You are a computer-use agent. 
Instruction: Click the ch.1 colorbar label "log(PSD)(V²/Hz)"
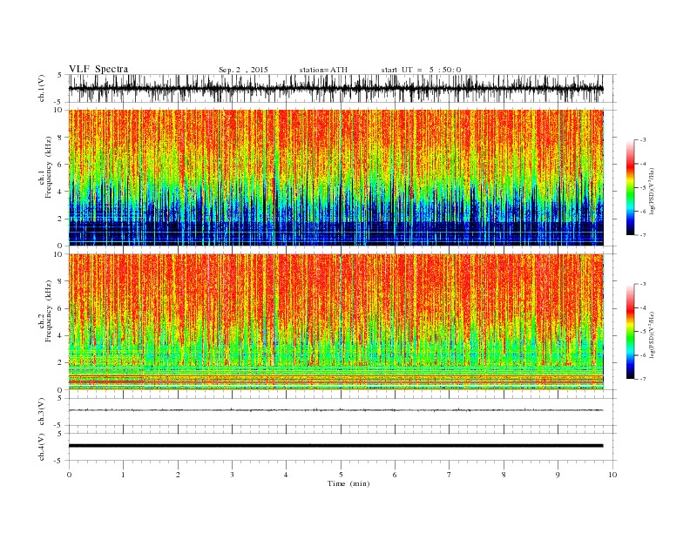click(x=653, y=192)
